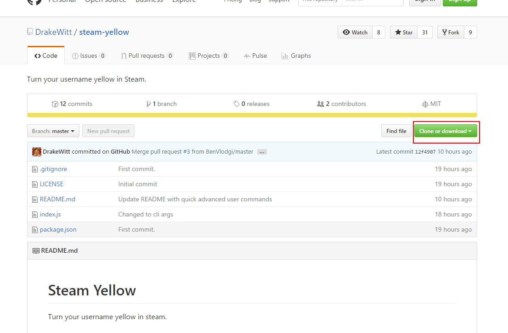This screenshot has width=508, height=333.
Task: Click the Find file button
Action: tap(396, 131)
